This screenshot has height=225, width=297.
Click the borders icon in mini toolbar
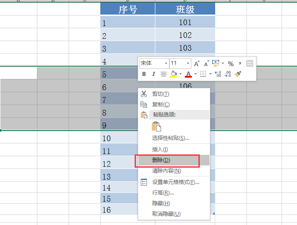click(203, 74)
